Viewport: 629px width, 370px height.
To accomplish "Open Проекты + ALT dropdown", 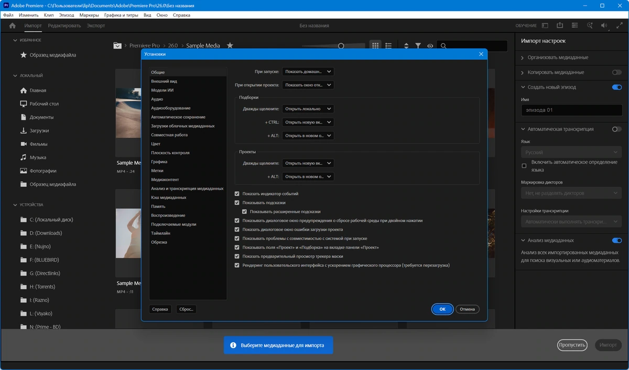I will (308, 177).
